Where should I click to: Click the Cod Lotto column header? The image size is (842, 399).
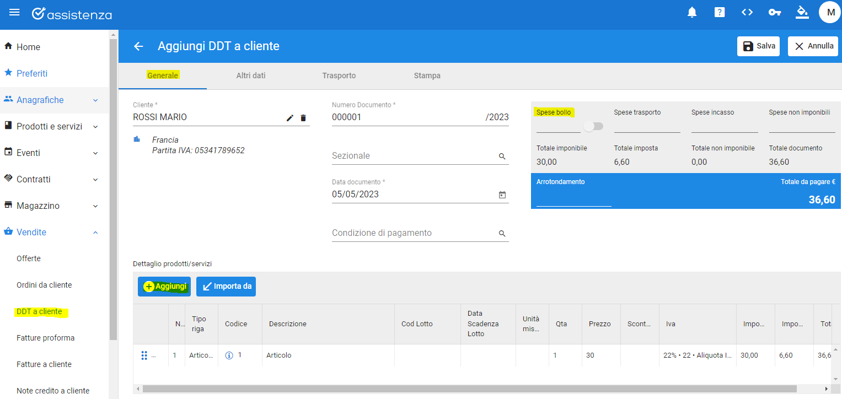[x=428, y=324]
